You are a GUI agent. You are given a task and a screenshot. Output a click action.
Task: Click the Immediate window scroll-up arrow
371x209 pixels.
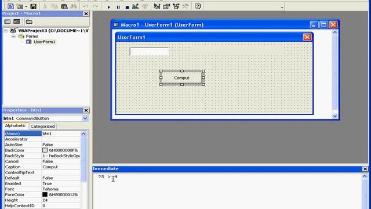tap(365, 176)
